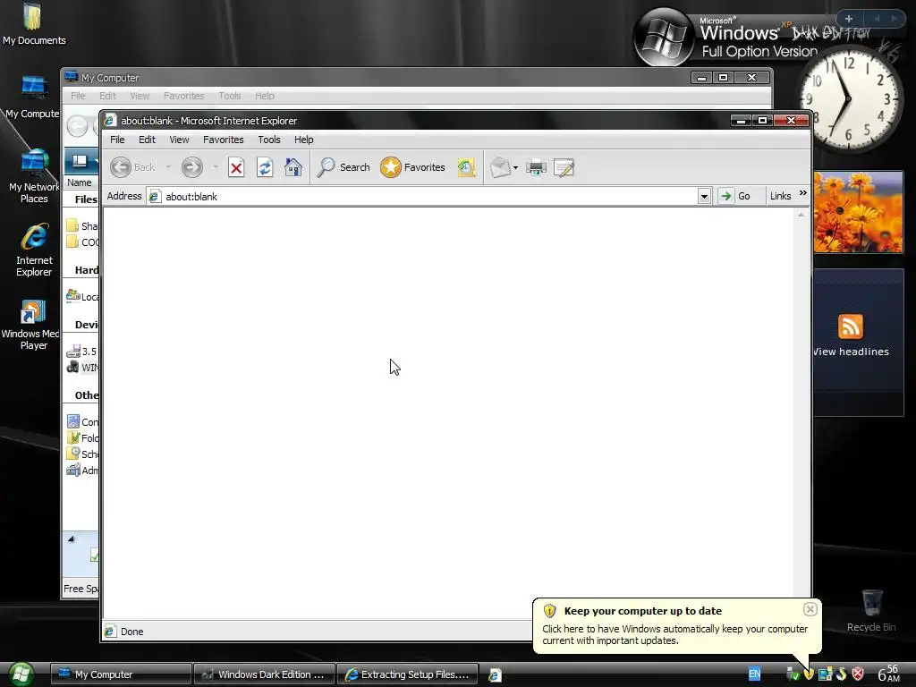Image resolution: width=916 pixels, height=687 pixels.
Task: Open the Help menu in Internet Explorer
Action: point(304,140)
